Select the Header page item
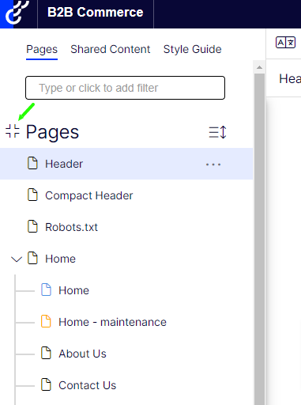Image resolution: width=301 pixels, height=405 pixels. click(x=126, y=164)
